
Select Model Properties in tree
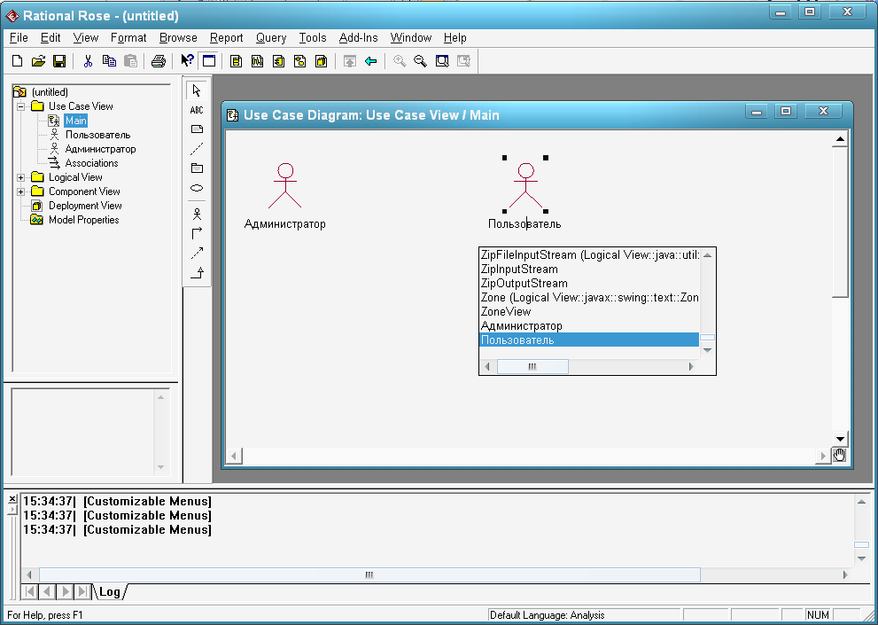(83, 220)
